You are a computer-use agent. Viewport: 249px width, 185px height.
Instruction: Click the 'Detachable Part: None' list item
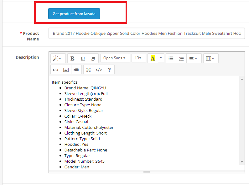point(86,150)
